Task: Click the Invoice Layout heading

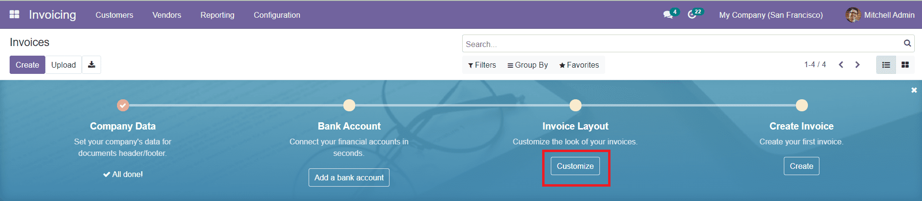Action: tap(575, 126)
